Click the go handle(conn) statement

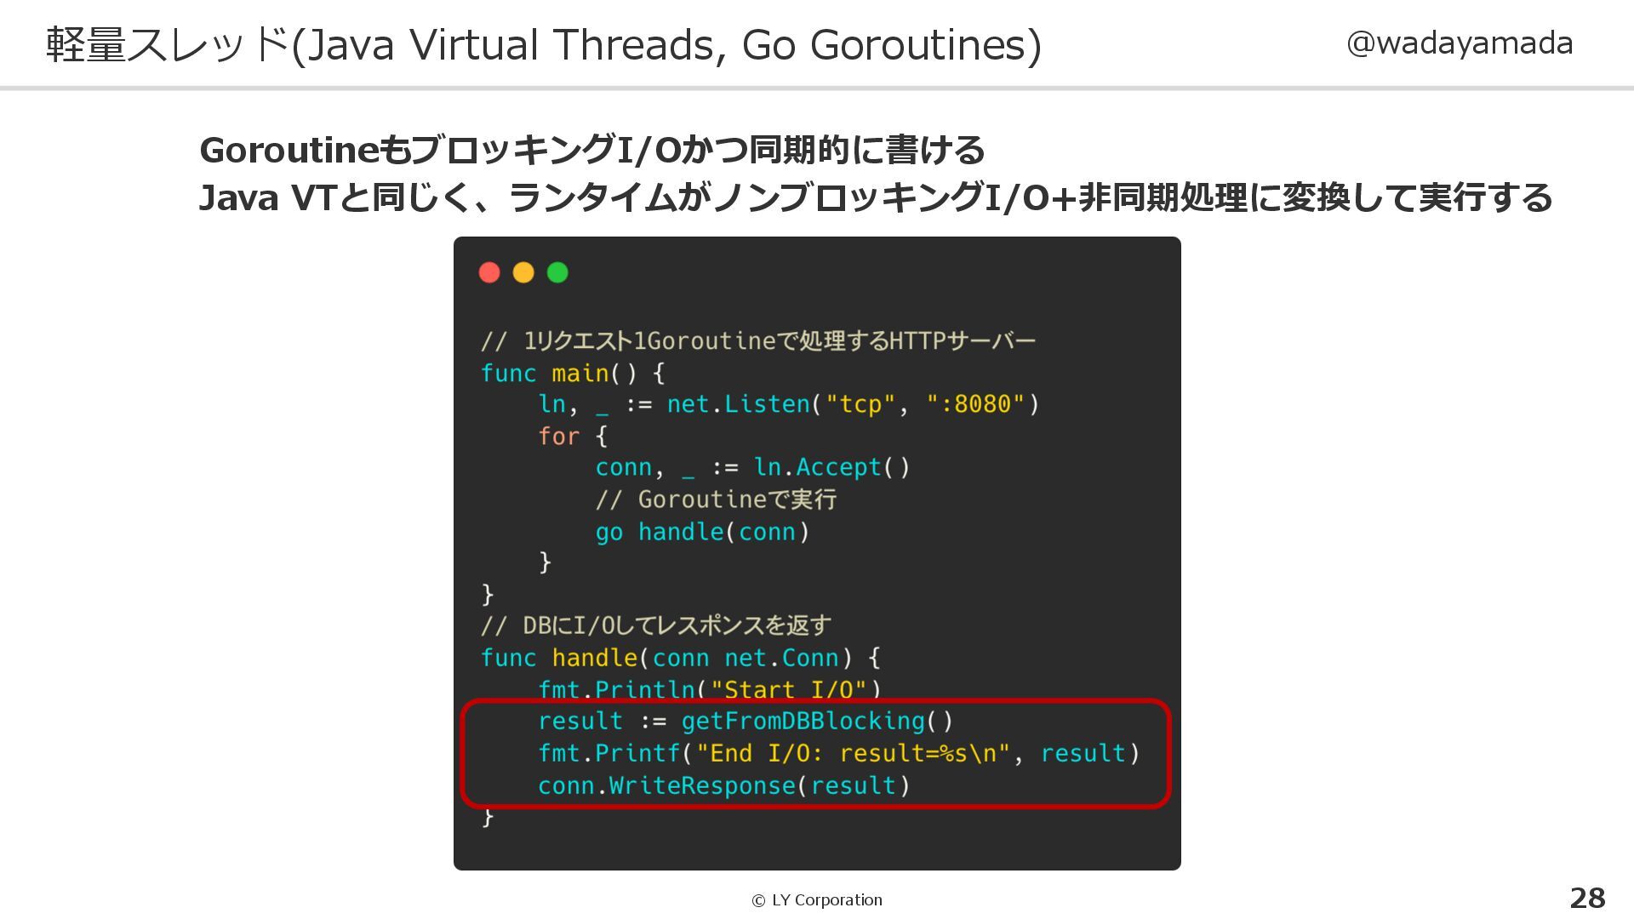(702, 532)
